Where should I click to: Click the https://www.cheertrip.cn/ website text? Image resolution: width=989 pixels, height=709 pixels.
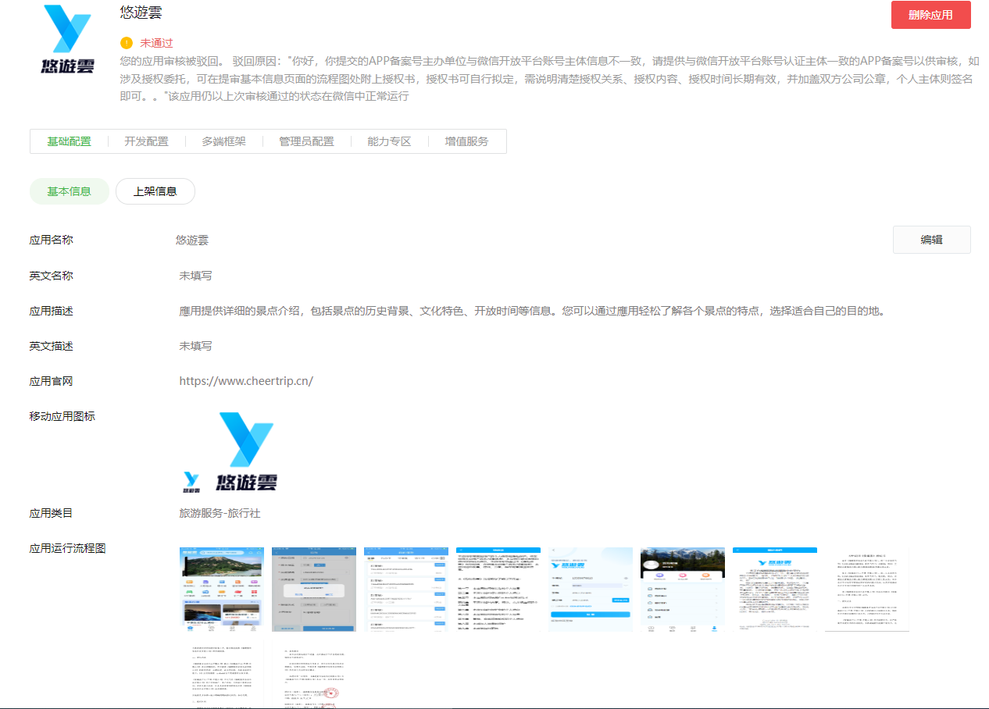(246, 381)
